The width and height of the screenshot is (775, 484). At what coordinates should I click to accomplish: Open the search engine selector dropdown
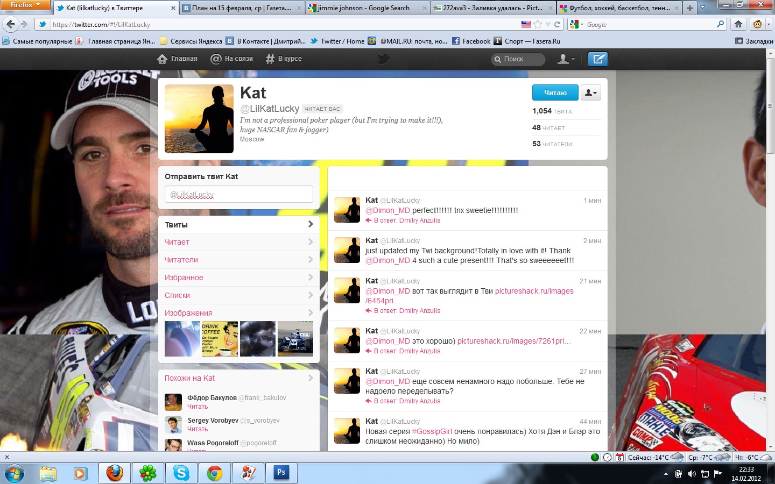click(x=576, y=24)
